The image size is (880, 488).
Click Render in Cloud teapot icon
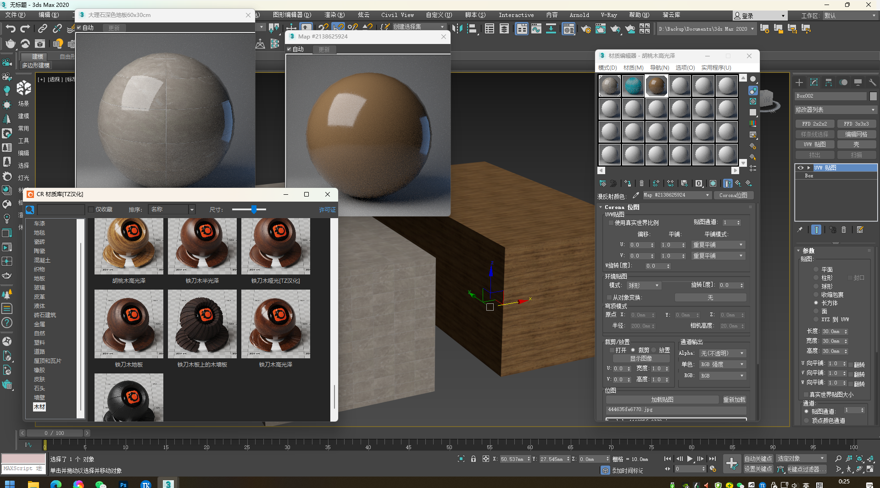[630, 29]
